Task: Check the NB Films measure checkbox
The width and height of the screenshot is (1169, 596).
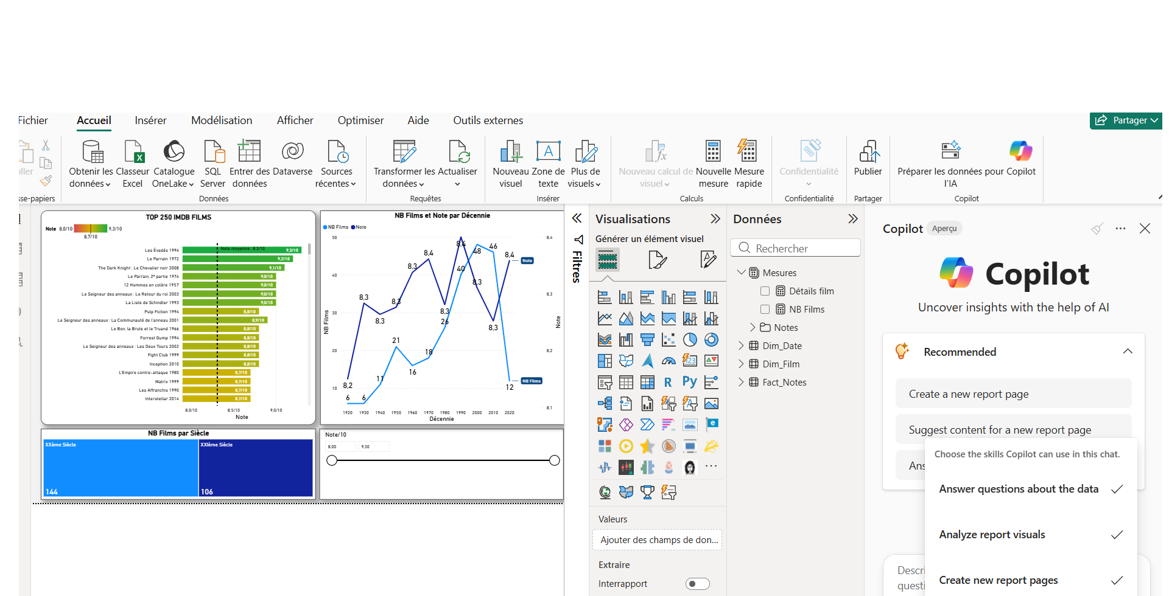Action: pyautogui.click(x=765, y=309)
